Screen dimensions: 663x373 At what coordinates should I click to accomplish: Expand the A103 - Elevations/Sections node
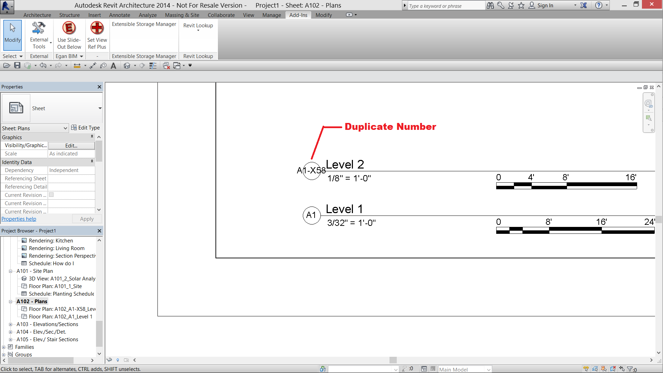click(x=10, y=324)
